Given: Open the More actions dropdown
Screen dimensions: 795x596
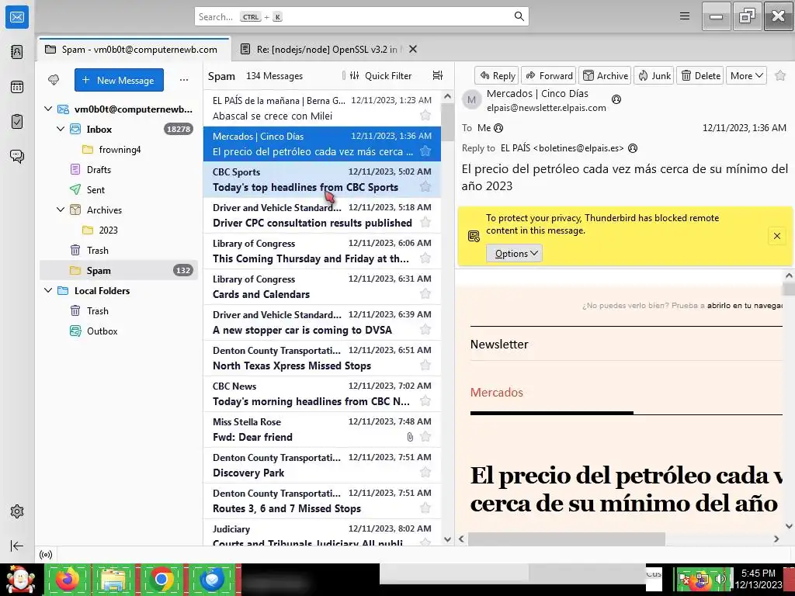Looking at the screenshot, I should point(746,75).
